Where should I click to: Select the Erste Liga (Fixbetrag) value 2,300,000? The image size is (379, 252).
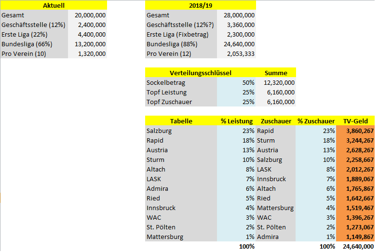(x=236, y=34)
